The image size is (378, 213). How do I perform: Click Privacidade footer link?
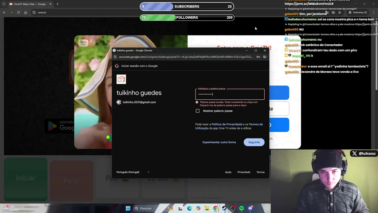pyautogui.click(x=244, y=172)
